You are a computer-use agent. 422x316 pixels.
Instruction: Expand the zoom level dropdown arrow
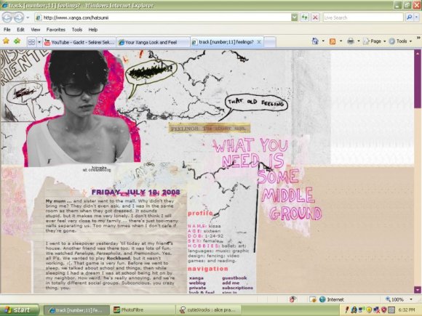411,299
